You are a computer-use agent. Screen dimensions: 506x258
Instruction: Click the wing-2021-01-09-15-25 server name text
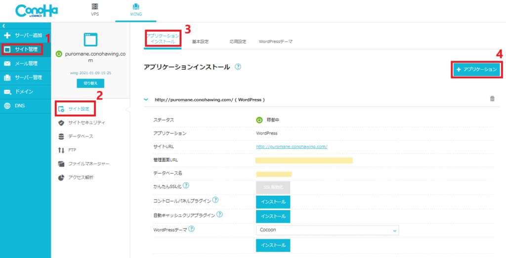(90, 73)
